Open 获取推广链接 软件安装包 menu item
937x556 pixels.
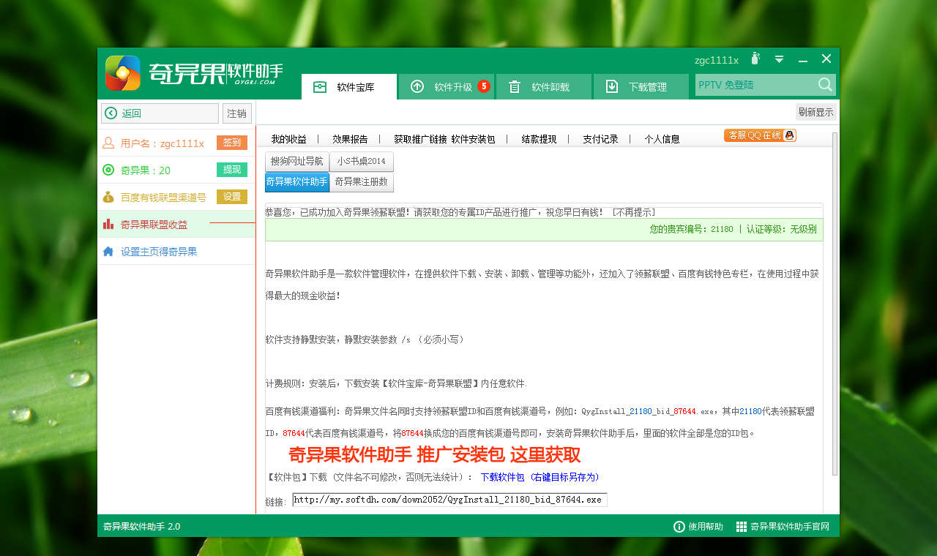pyautogui.click(x=444, y=139)
